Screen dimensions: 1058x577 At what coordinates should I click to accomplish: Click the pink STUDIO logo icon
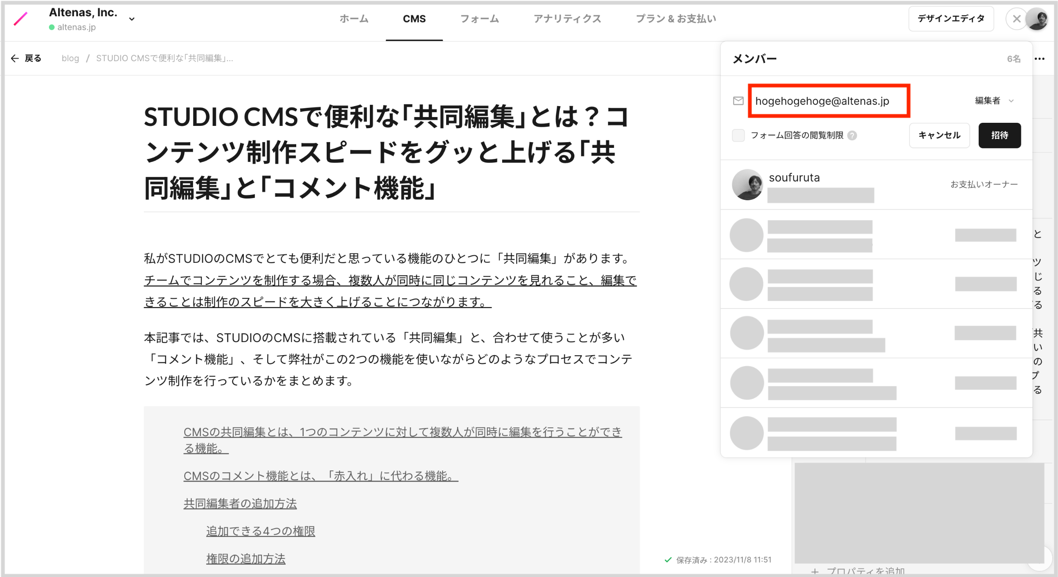coord(21,19)
